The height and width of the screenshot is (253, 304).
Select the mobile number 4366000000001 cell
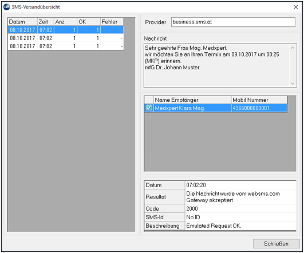[x=259, y=108]
